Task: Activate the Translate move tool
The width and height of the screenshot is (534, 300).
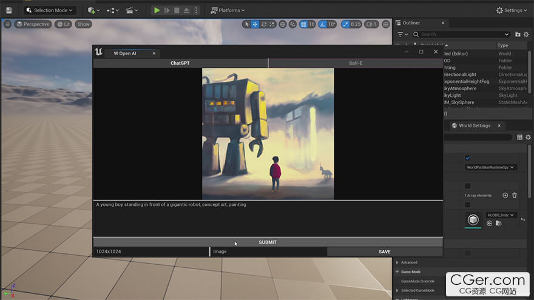Action: (x=255, y=24)
